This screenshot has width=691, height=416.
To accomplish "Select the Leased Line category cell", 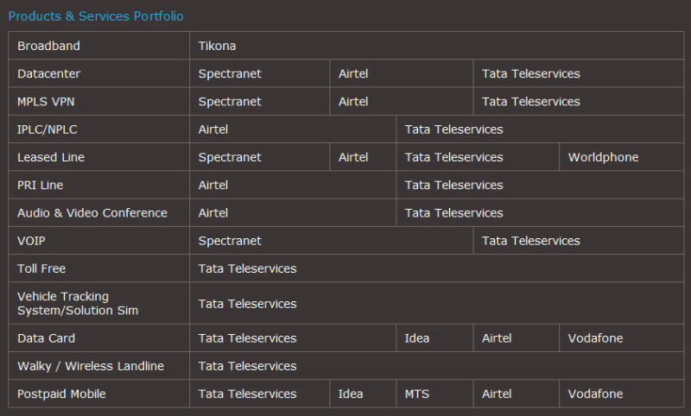I will coord(51,157).
